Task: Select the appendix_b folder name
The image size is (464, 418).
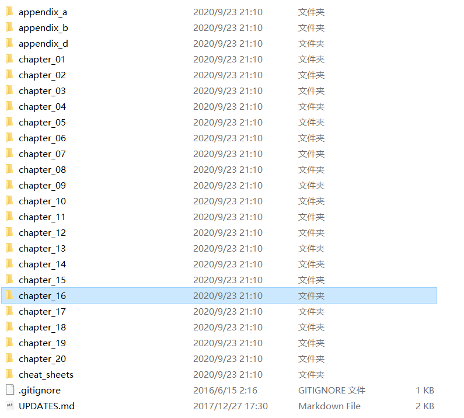Action: 43,28
